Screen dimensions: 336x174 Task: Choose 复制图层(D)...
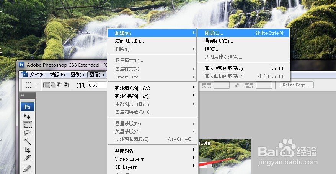click(x=152, y=41)
